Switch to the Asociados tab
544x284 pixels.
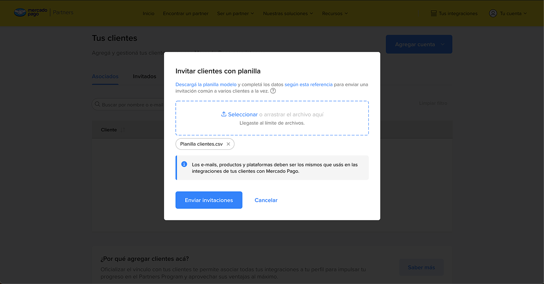105,76
